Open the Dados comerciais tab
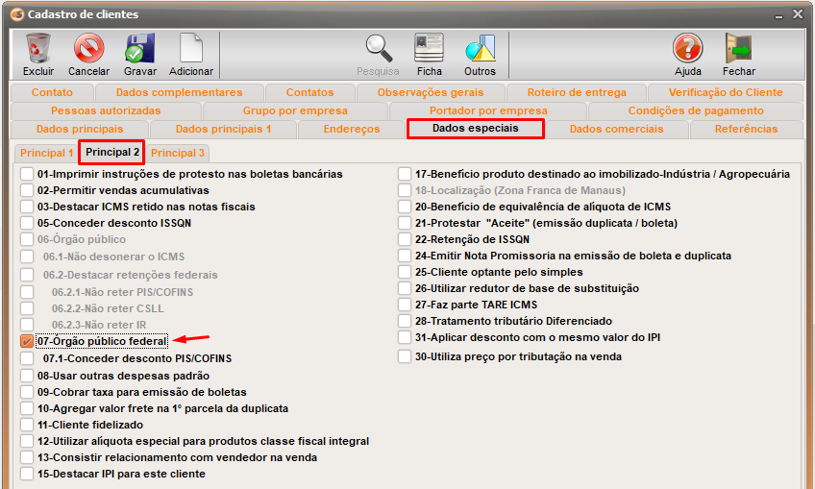Viewport: 815px width, 489px height. [x=616, y=129]
